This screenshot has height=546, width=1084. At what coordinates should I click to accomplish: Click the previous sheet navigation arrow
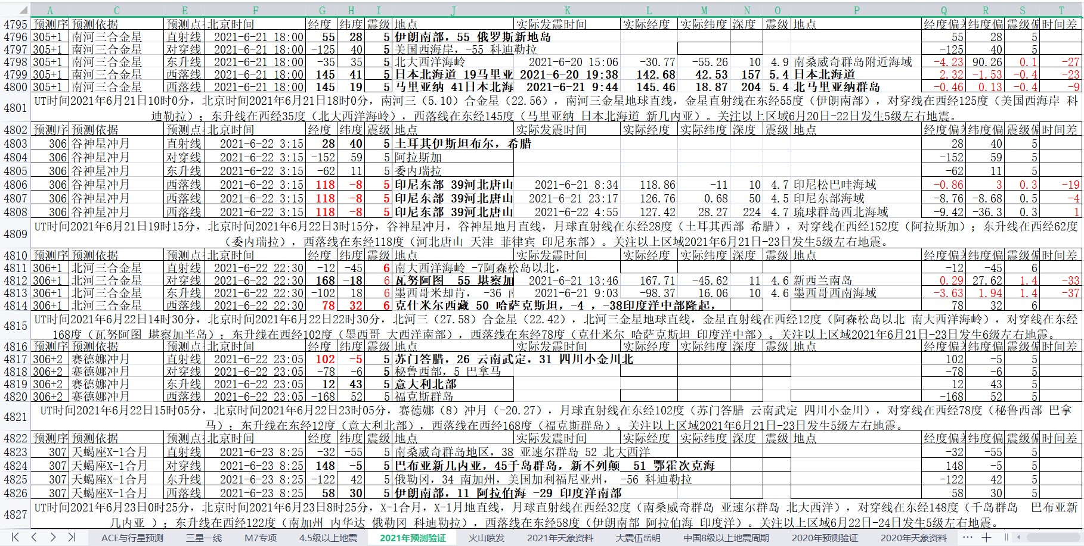[34, 537]
